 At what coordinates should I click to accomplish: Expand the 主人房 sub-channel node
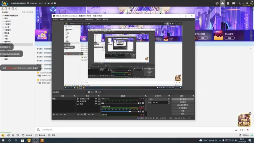click(x=3, y=27)
